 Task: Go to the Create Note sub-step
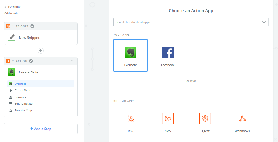(22, 91)
